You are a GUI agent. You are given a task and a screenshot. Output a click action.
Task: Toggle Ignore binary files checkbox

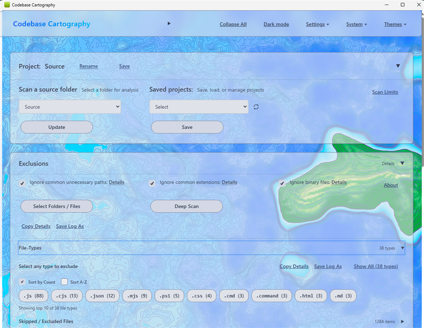click(282, 183)
